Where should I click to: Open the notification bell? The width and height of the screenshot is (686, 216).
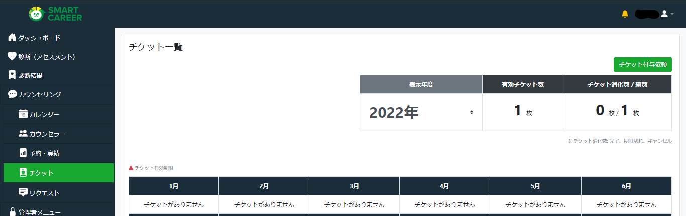(625, 14)
